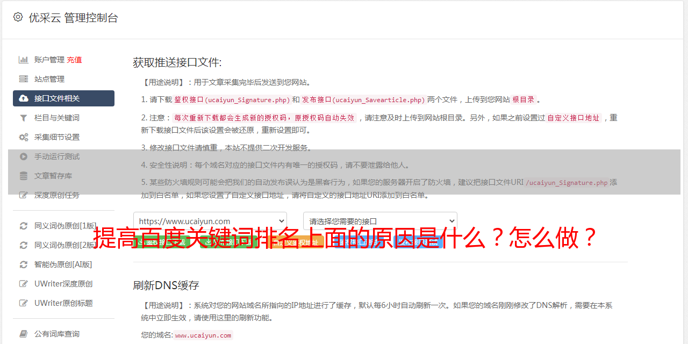688x344 pixels.
Task: Click the red 充值 link
Action: (x=74, y=60)
